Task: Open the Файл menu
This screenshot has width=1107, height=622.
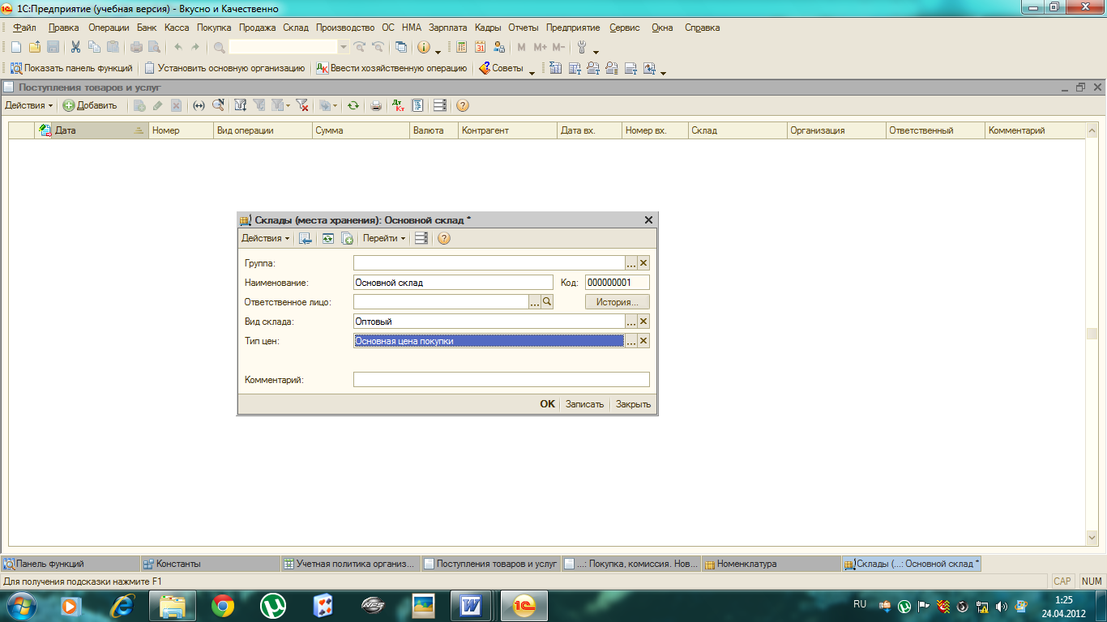Action: [x=25, y=28]
